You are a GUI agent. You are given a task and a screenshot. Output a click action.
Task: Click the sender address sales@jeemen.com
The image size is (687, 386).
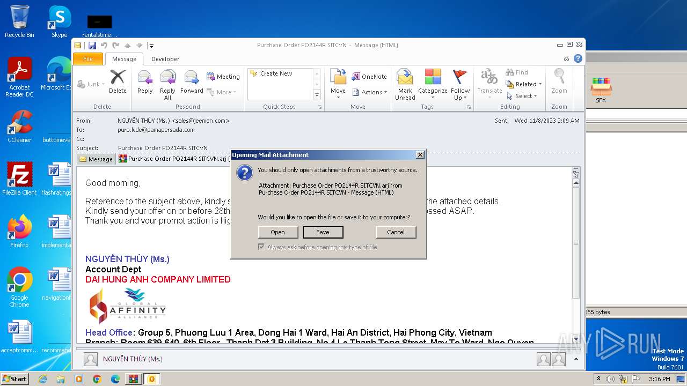point(201,121)
